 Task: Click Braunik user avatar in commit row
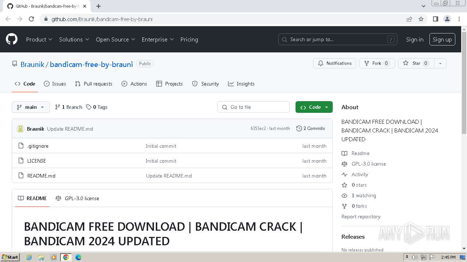click(x=20, y=128)
